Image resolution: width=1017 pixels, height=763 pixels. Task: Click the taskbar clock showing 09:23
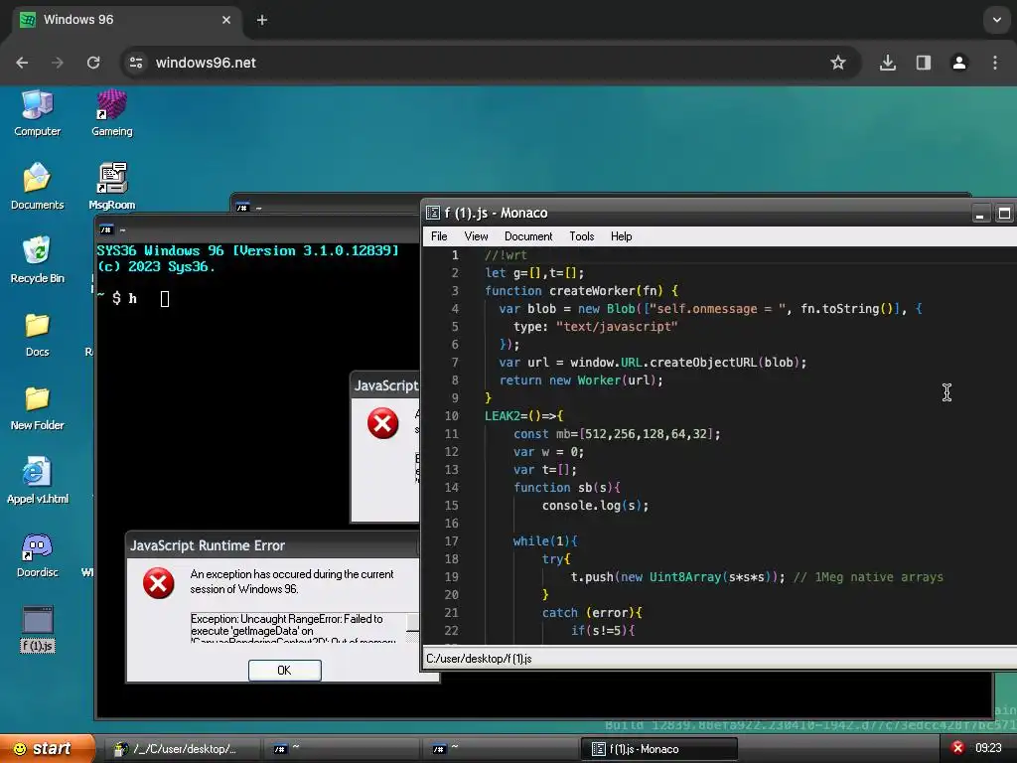coord(988,748)
